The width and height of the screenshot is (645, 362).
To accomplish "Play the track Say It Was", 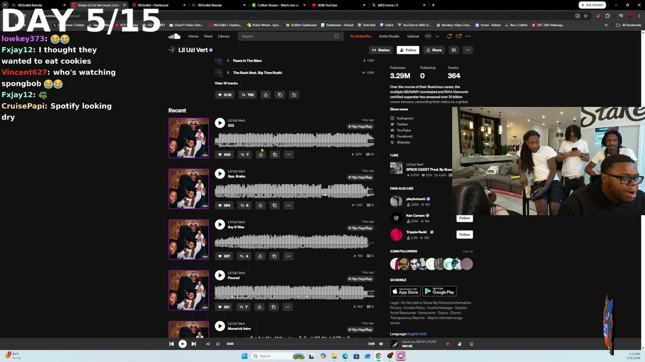I will pyautogui.click(x=220, y=225).
